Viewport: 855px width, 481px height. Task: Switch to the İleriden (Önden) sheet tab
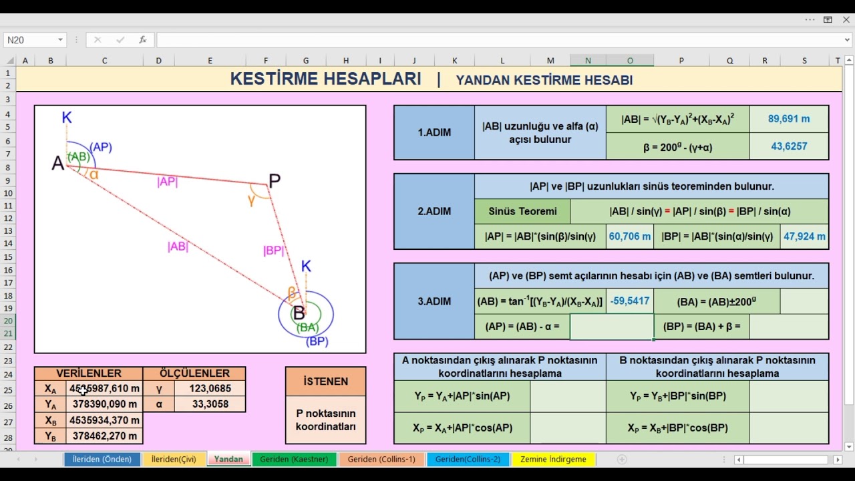[102, 460]
